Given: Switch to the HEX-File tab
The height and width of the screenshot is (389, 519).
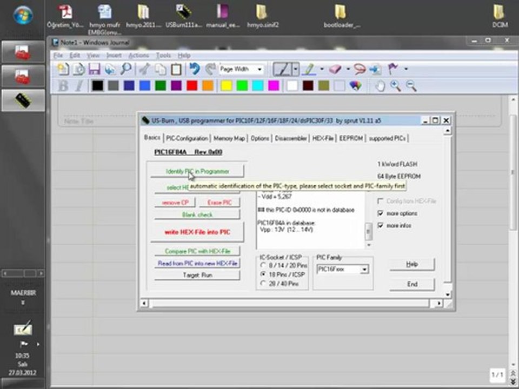Looking at the screenshot, I should click(x=323, y=138).
